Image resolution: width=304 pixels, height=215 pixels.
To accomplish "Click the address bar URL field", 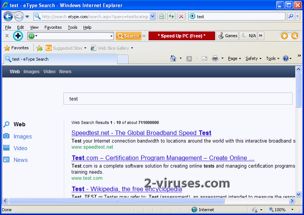I will pyautogui.click(x=91, y=17).
